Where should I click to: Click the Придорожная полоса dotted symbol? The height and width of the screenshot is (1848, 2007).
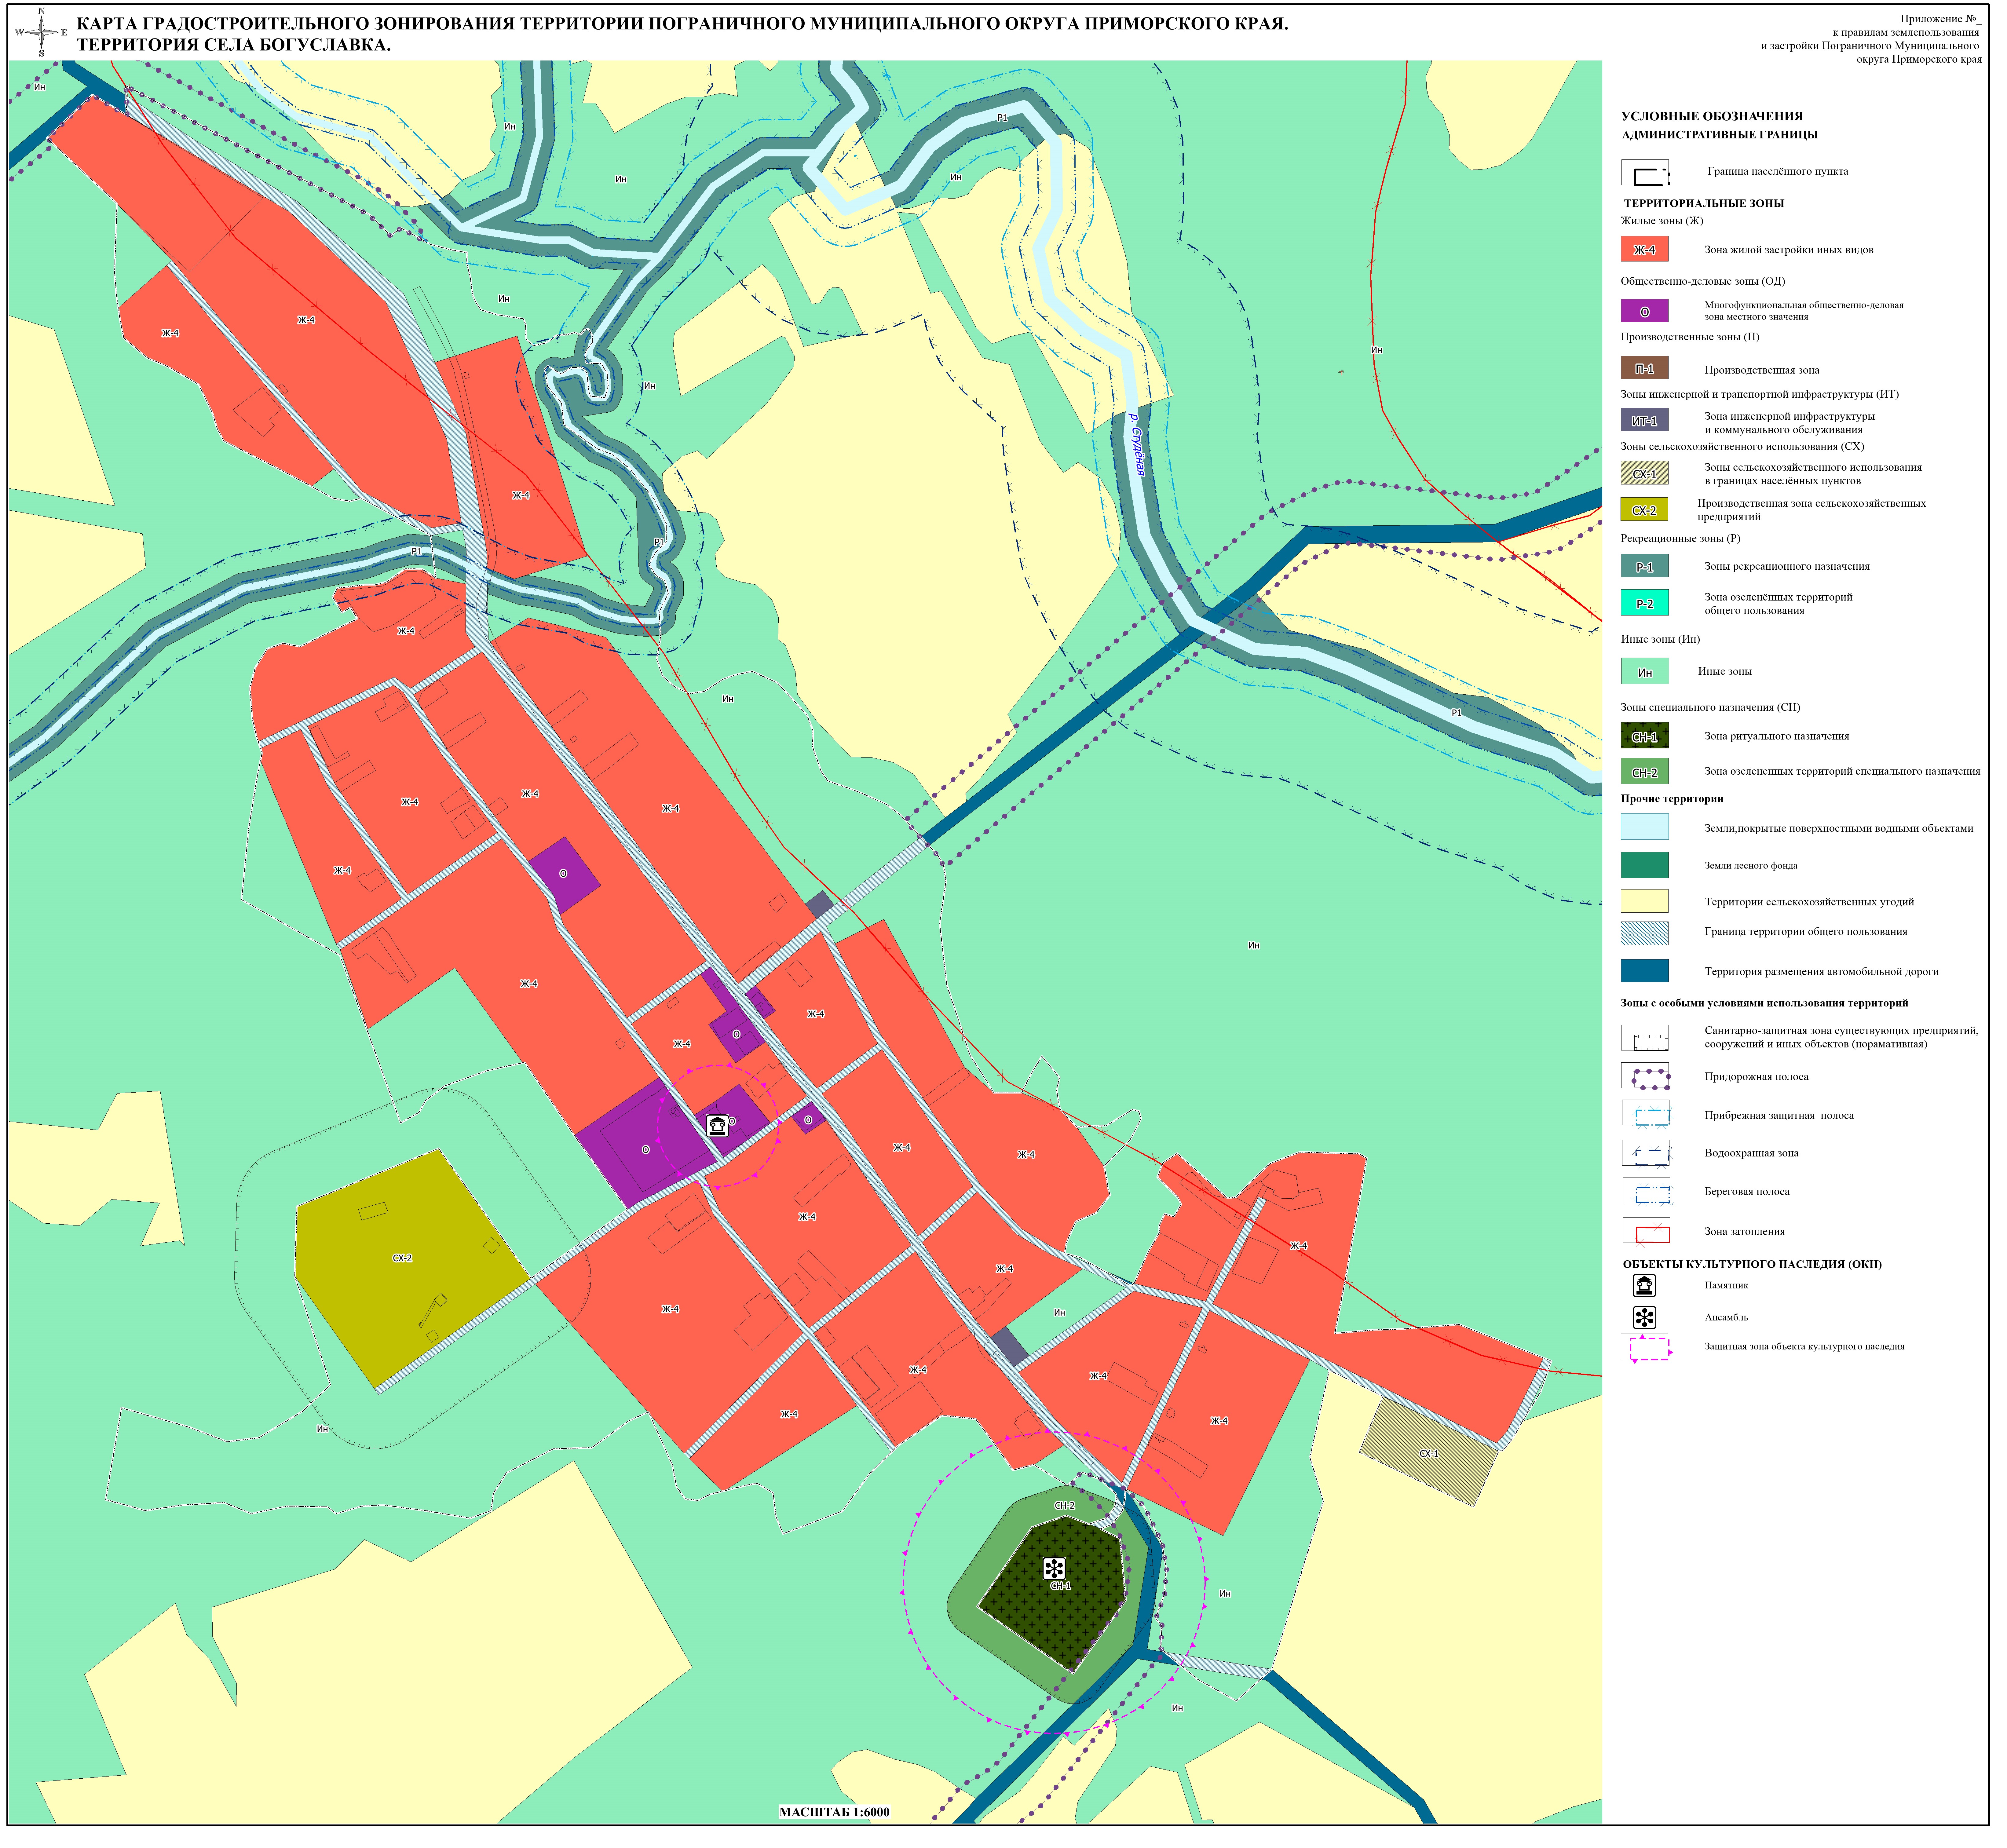1646,1076
